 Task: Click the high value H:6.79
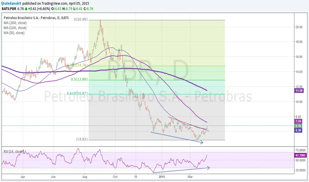(67, 9)
